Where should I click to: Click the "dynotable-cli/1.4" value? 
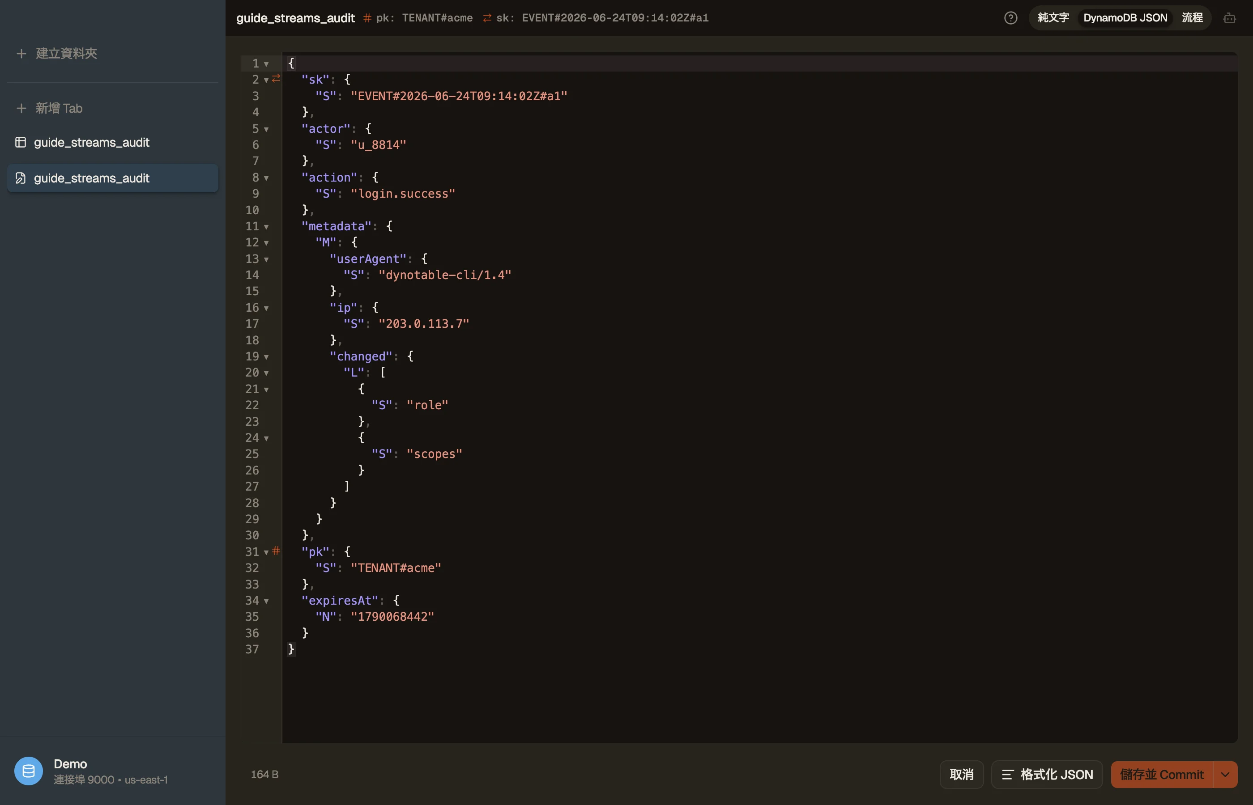pos(444,275)
